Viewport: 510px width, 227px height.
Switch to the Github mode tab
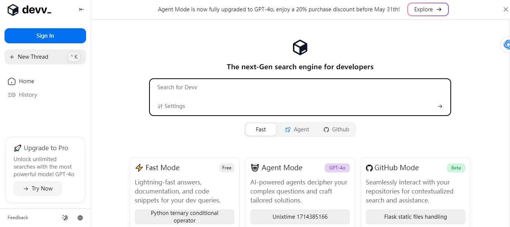[x=336, y=129]
